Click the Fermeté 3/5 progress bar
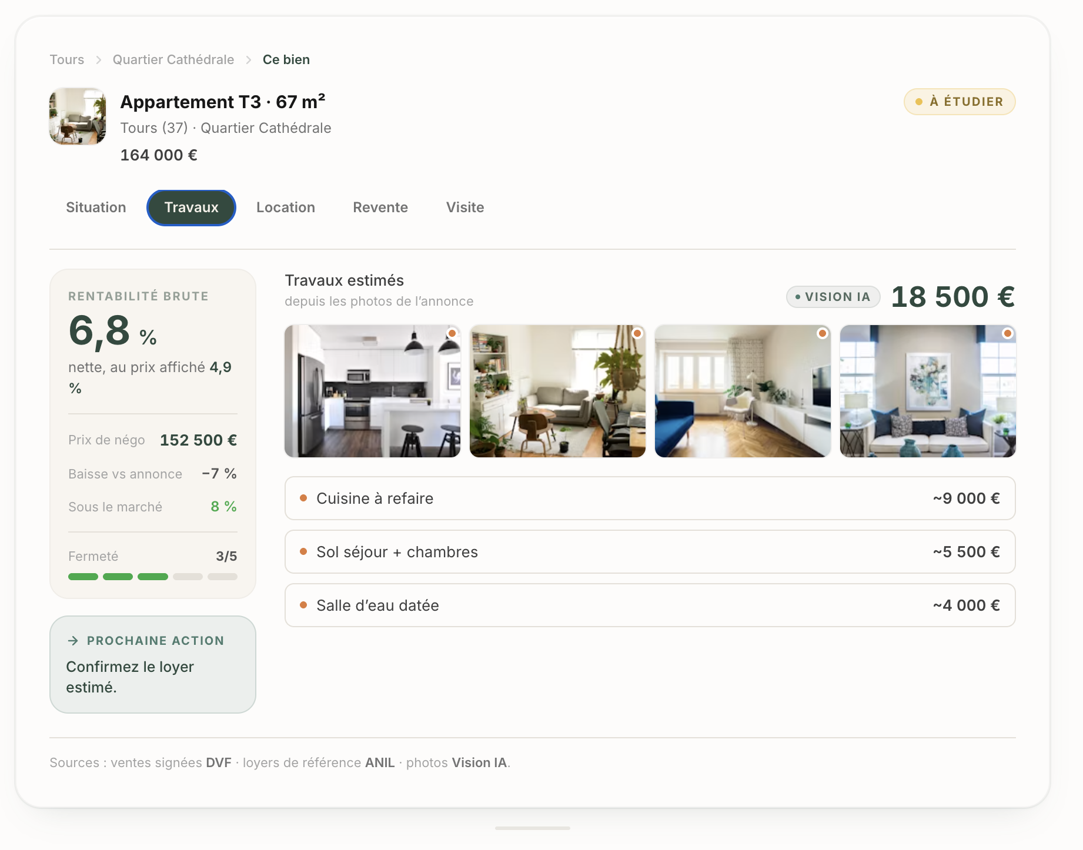Viewport: 1083px width, 850px height. coord(153,577)
